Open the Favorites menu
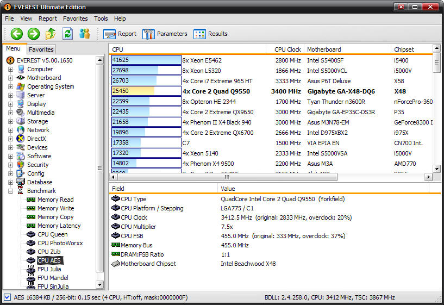444x305 pixels. [76, 18]
